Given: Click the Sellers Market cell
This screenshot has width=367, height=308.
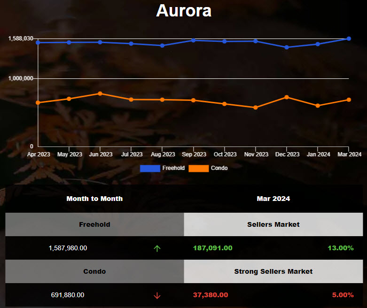Looking at the screenshot, I should click(273, 224).
